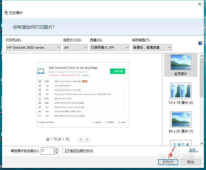Click the 打印(P) button
Screen dimensions: 206x170
[x=168, y=162]
